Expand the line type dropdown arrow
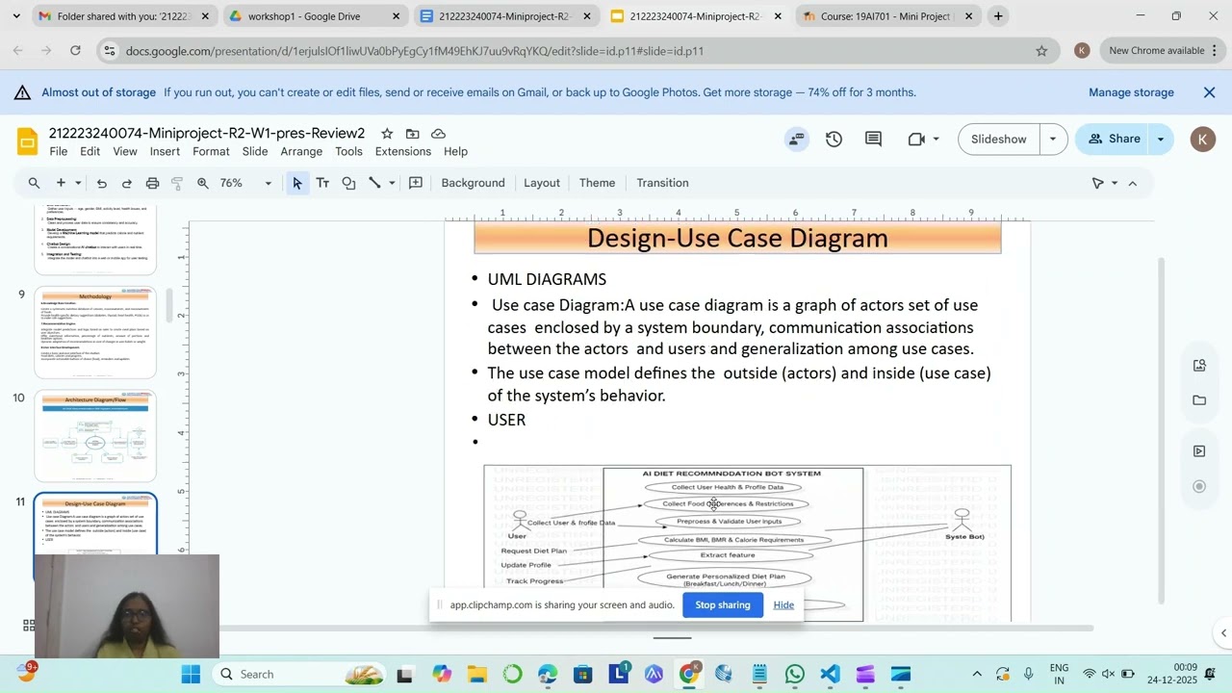 pos(392,183)
